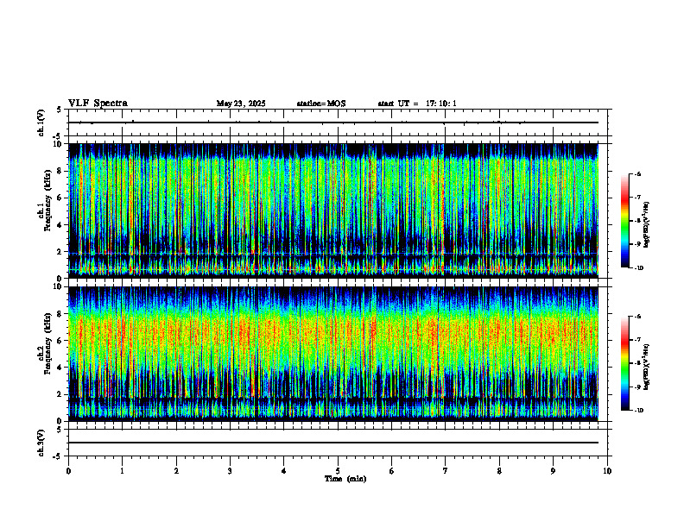Click the ch.3 voltage trace line
The height and width of the screenshot is (528, 684).
[333, 443]
